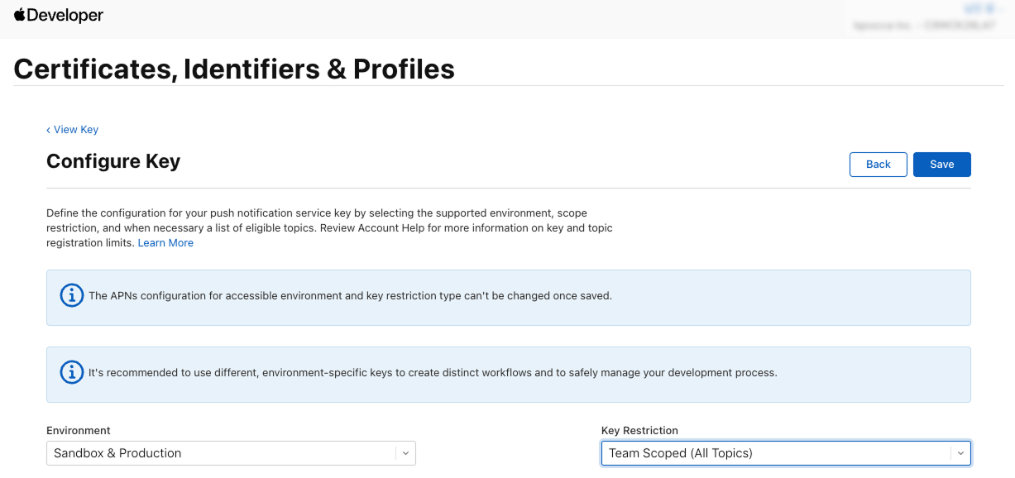Click the environment-specific keys recommendation banner
The height and width of the screenshot is (478, 1015).
click(x=433, y=373)
